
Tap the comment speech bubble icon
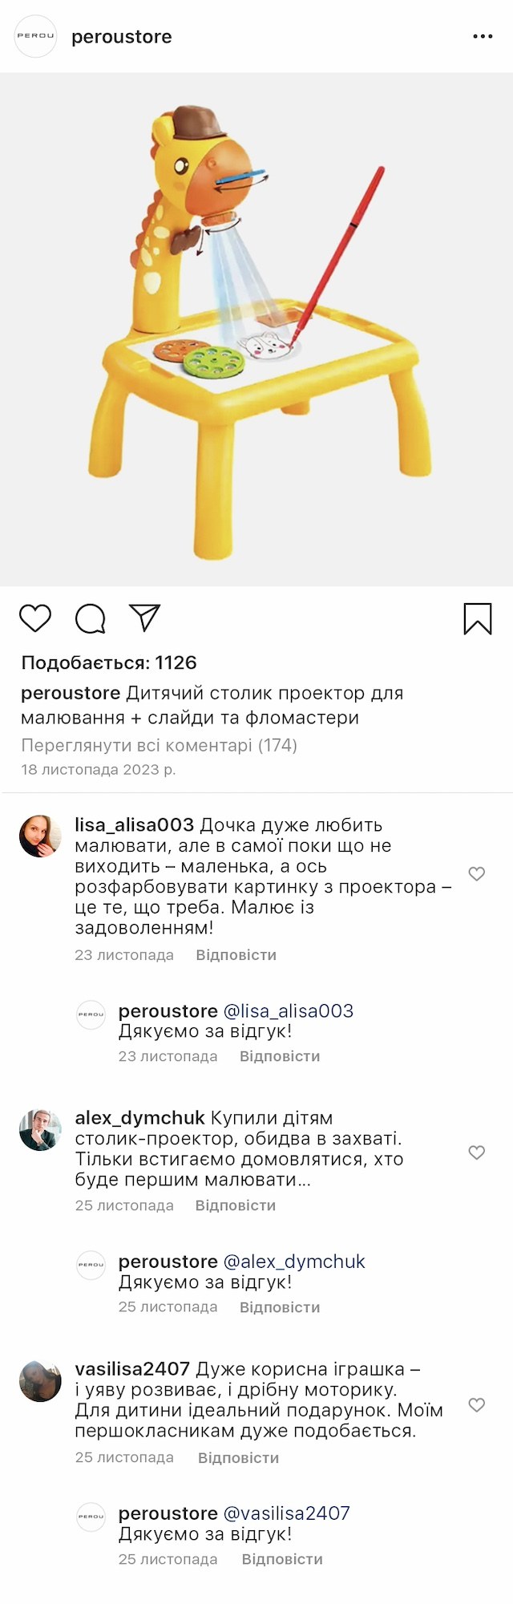click(90, 618)
